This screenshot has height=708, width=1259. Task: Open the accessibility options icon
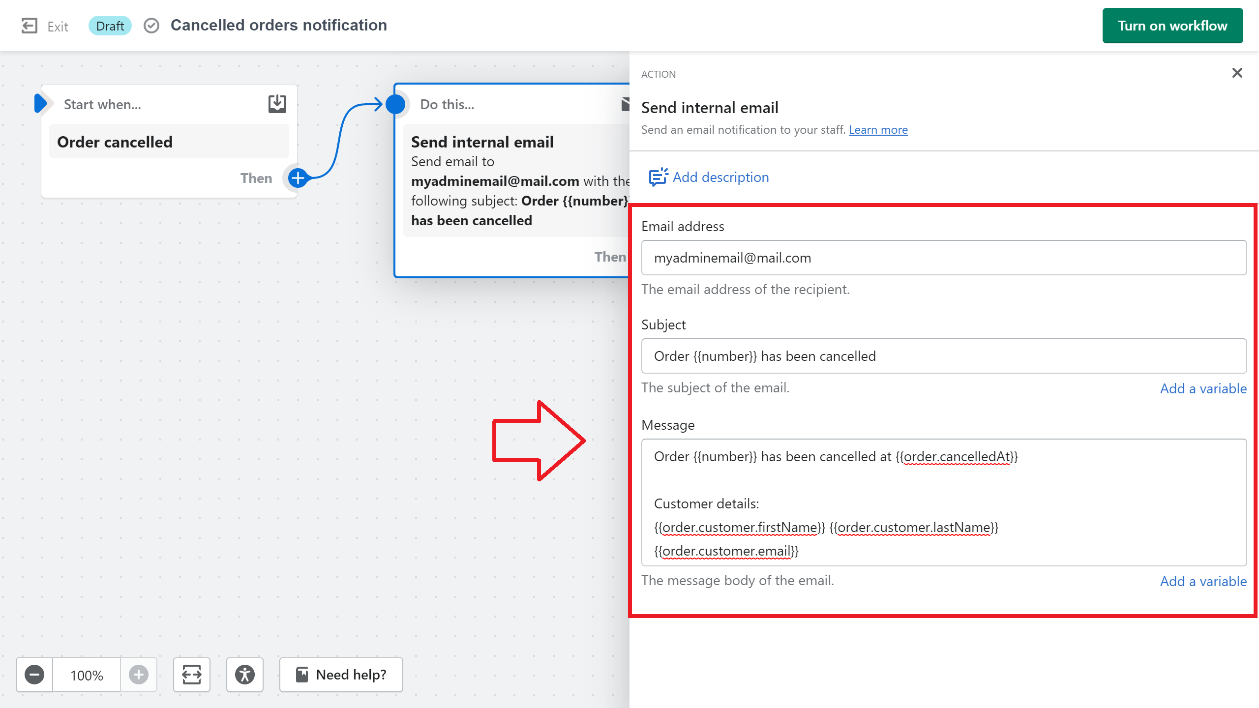pos(245,675)
